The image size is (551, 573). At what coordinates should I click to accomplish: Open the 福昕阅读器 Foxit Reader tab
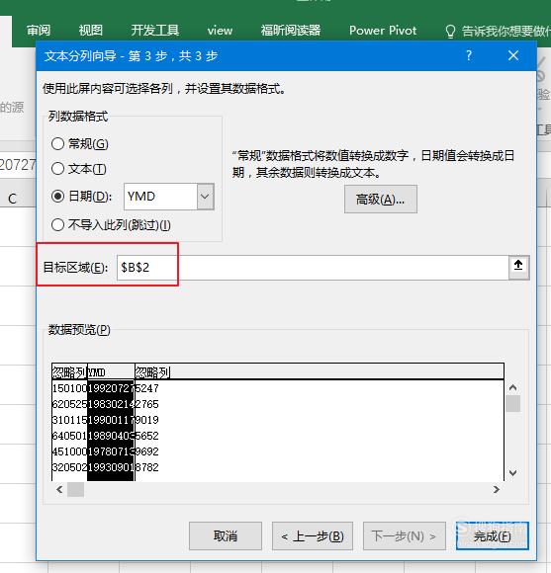[291, 30]
